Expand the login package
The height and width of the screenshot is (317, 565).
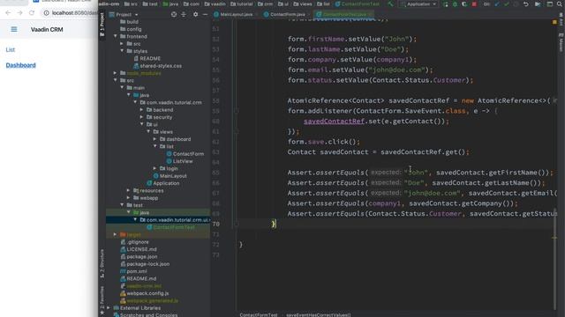(x=155, y=168)
